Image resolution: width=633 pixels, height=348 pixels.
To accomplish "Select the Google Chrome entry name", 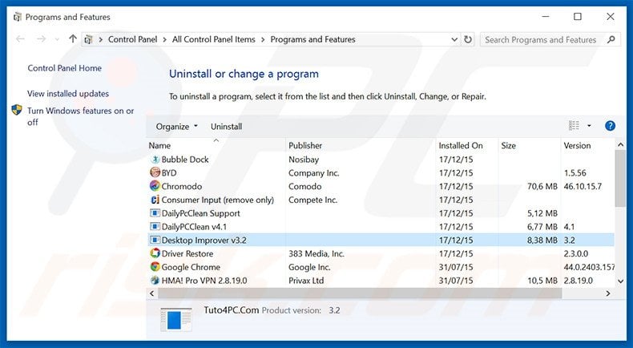I will click(191, 267).
